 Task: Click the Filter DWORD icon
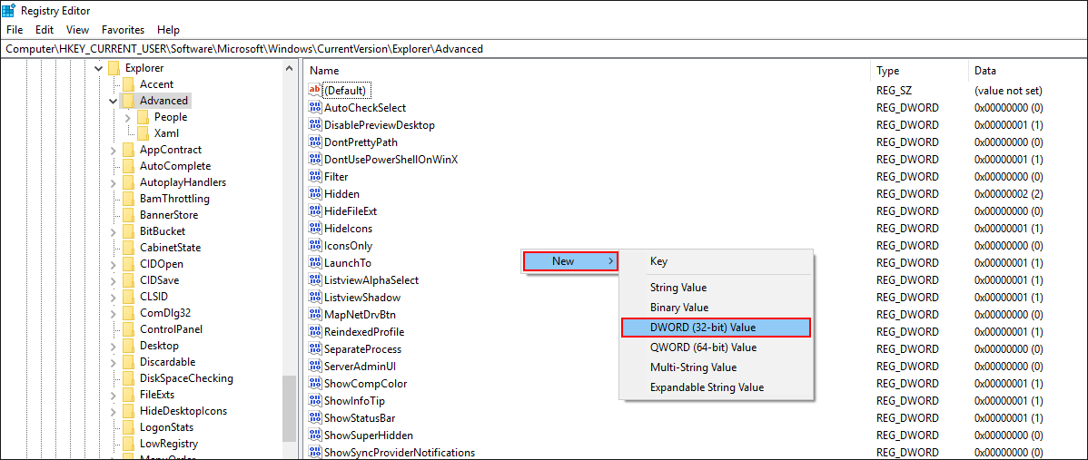coord(315,177)
